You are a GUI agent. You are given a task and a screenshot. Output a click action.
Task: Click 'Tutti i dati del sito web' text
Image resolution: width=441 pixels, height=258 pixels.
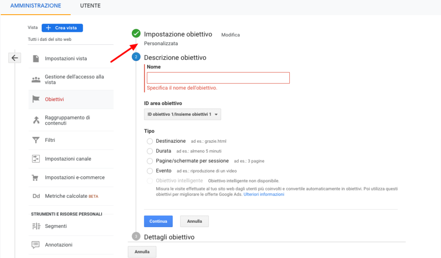50,39
